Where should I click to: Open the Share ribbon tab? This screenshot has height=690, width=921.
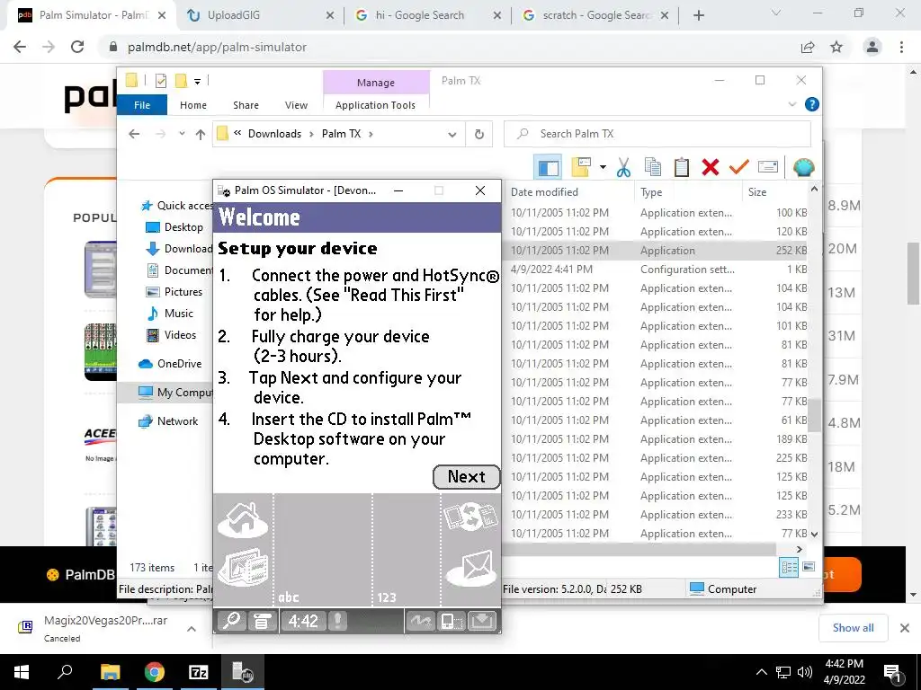tap(246, 105)
